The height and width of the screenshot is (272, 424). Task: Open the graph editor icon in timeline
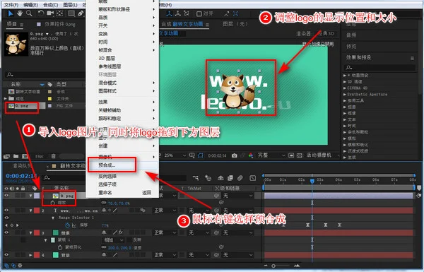[x=253, y=178]
